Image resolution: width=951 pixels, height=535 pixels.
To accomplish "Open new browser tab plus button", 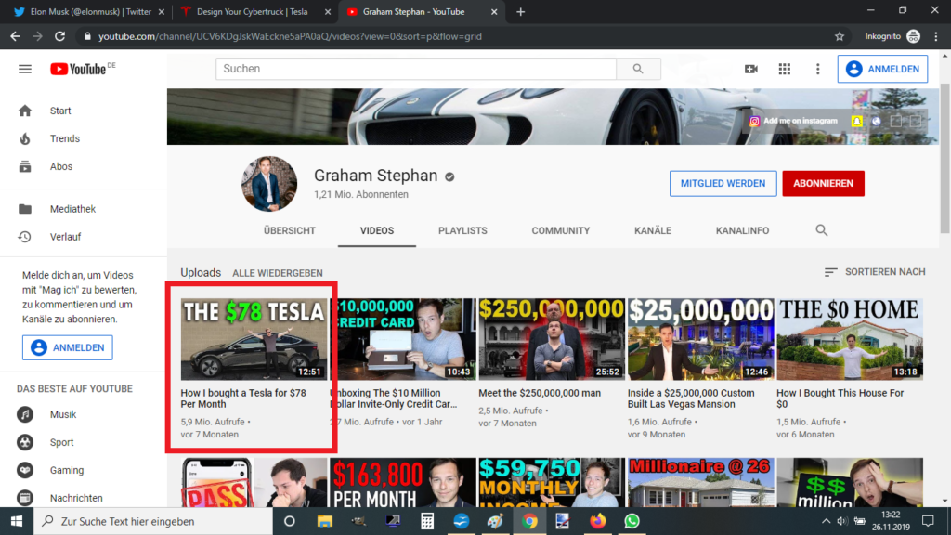I will (x=520, y=11).
